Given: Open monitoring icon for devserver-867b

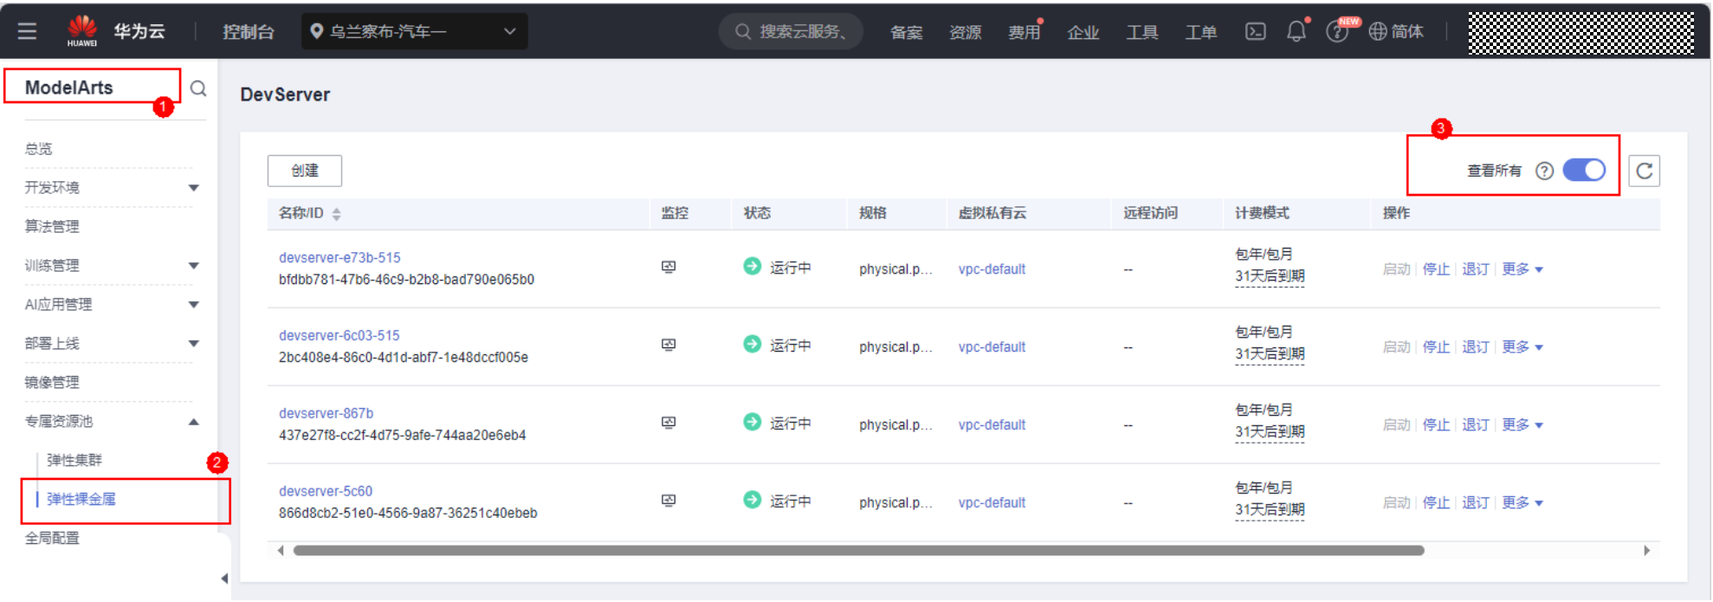Looking at the screenshot, I should tap(669, 423).
